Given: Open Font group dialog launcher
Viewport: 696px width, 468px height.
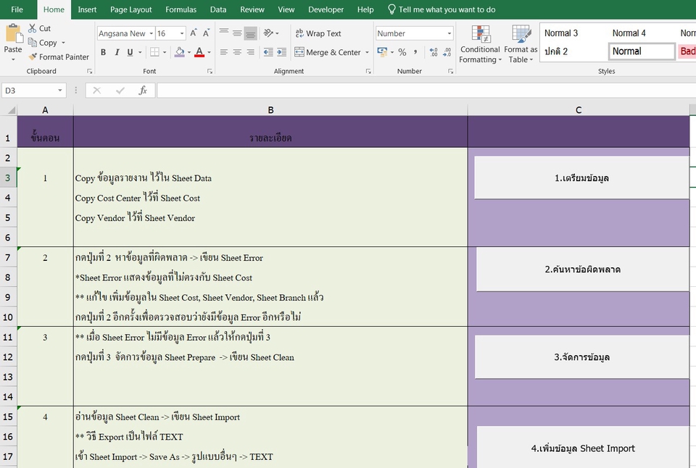Looking at the screenshot, I should coord(210,71).
